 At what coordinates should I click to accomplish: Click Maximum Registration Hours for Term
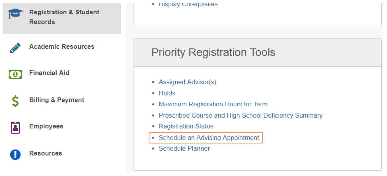click(x=213, y=104)
